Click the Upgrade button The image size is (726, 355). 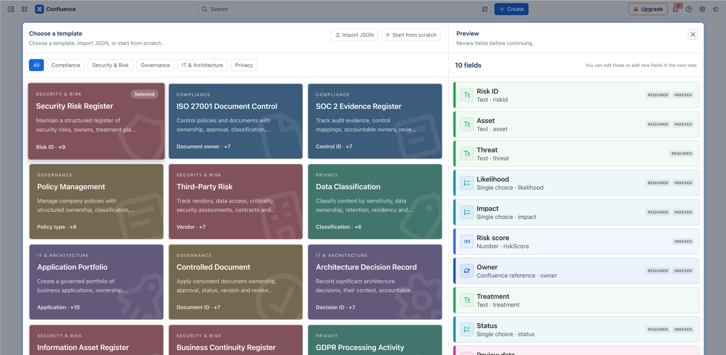648,9
